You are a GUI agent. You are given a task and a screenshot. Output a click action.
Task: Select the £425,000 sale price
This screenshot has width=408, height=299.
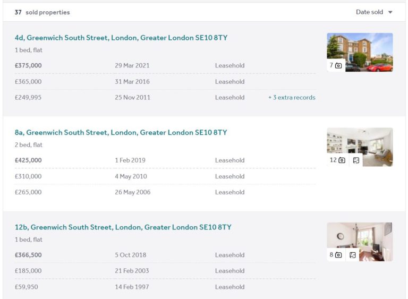coord(28,160)
